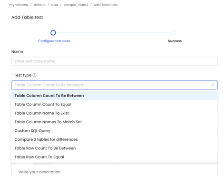Focus the Enter test case name field
The image size is (223, 176).
(115, 61)
